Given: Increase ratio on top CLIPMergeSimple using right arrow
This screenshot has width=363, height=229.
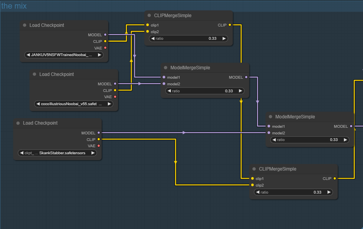Looking at the screenshot, I should click(224, 39).
